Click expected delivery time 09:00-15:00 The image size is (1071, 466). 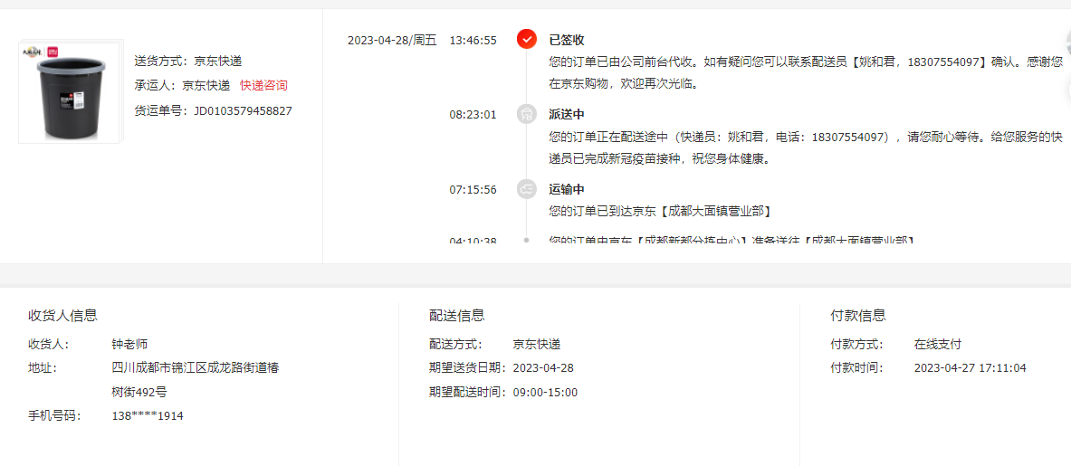(x=545, y=393)
